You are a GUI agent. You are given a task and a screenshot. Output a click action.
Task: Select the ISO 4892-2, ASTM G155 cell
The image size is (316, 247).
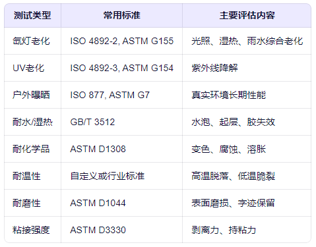pyautogui.click(x=121, y=41)
